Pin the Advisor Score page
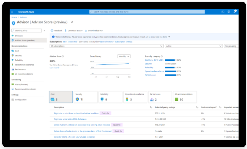 pos(72,22)
